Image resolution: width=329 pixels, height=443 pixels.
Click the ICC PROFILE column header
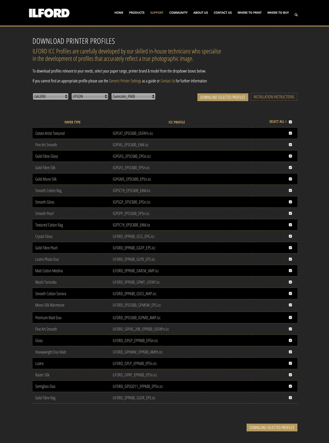[x=177, y=122]
